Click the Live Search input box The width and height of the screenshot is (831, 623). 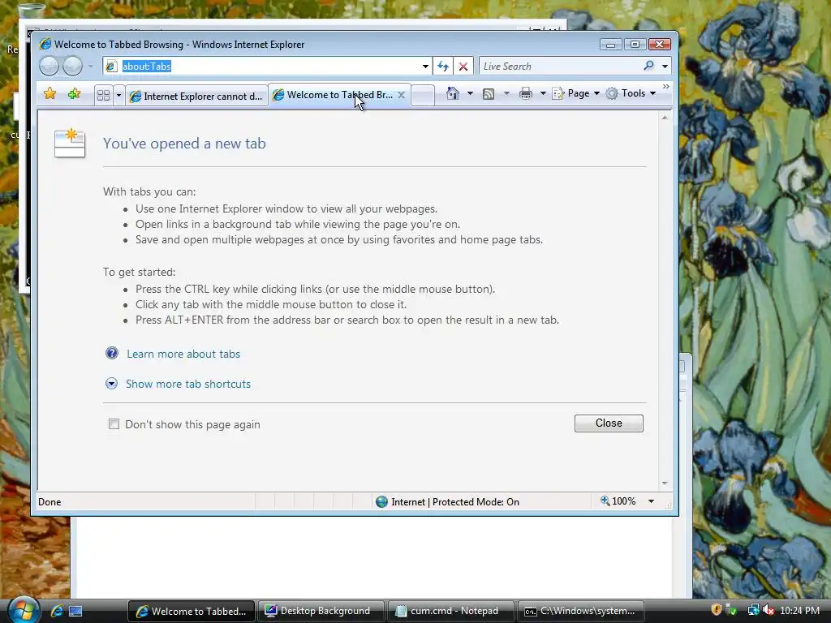560,67
